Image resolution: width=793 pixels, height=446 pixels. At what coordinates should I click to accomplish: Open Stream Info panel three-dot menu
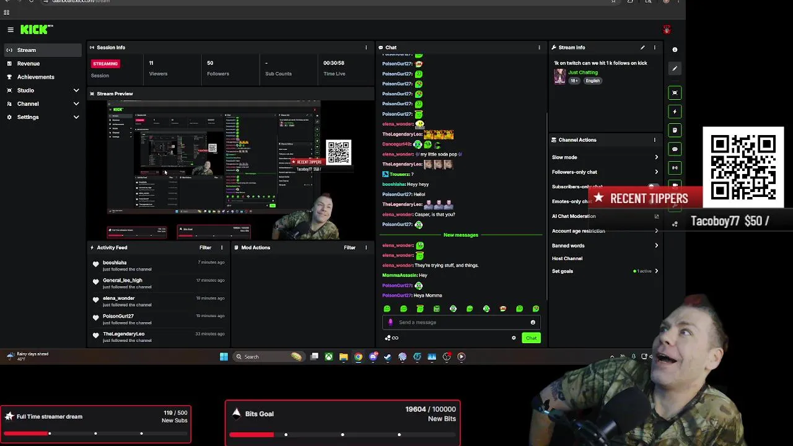[654, 48]
